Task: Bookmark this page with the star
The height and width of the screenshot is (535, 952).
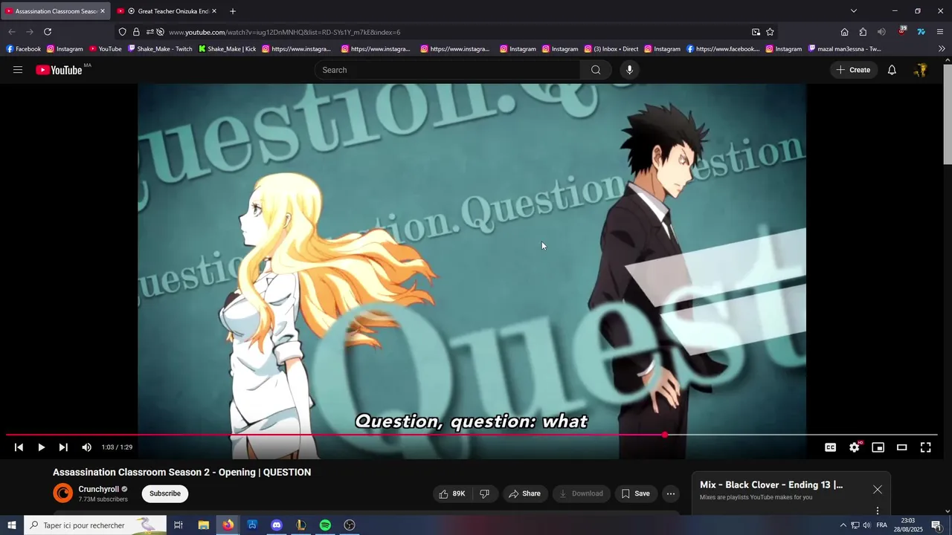Action: 770,32
